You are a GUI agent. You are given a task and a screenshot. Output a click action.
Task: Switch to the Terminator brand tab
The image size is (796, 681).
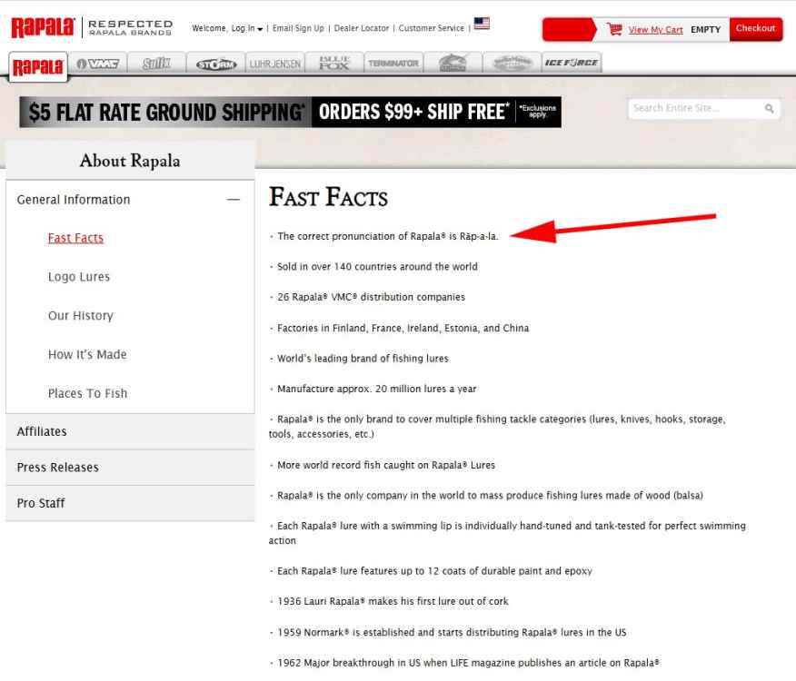pyautogui.click(x=393, y=64)
